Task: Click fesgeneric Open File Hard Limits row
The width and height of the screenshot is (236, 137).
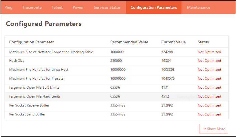Action: click(x=35, y=96)
